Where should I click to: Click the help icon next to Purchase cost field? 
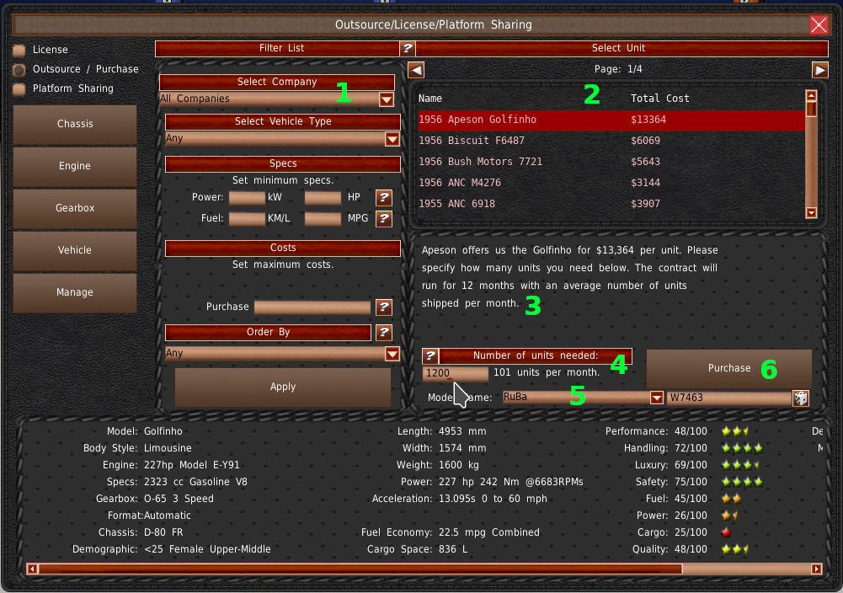click(384, 307)
